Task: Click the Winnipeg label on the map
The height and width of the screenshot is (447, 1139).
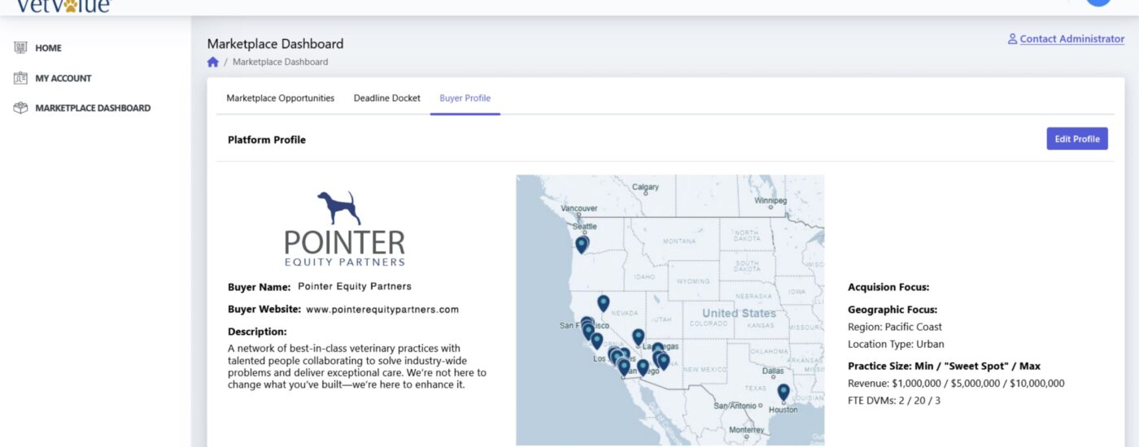Action: (x=770, y=200)
